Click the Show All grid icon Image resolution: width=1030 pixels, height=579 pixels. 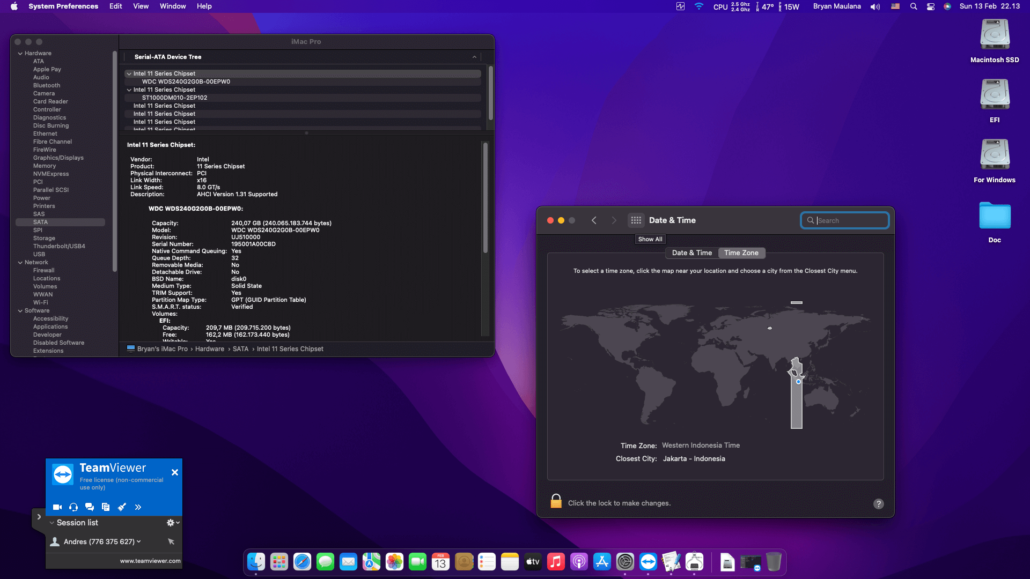coord(636,220)
